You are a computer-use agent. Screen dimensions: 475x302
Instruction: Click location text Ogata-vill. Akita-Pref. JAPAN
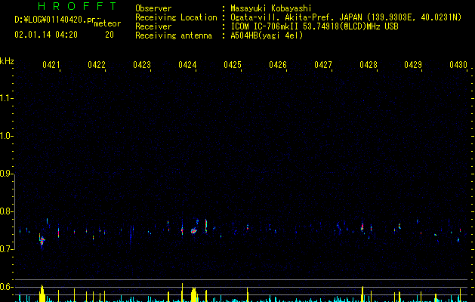296,18
